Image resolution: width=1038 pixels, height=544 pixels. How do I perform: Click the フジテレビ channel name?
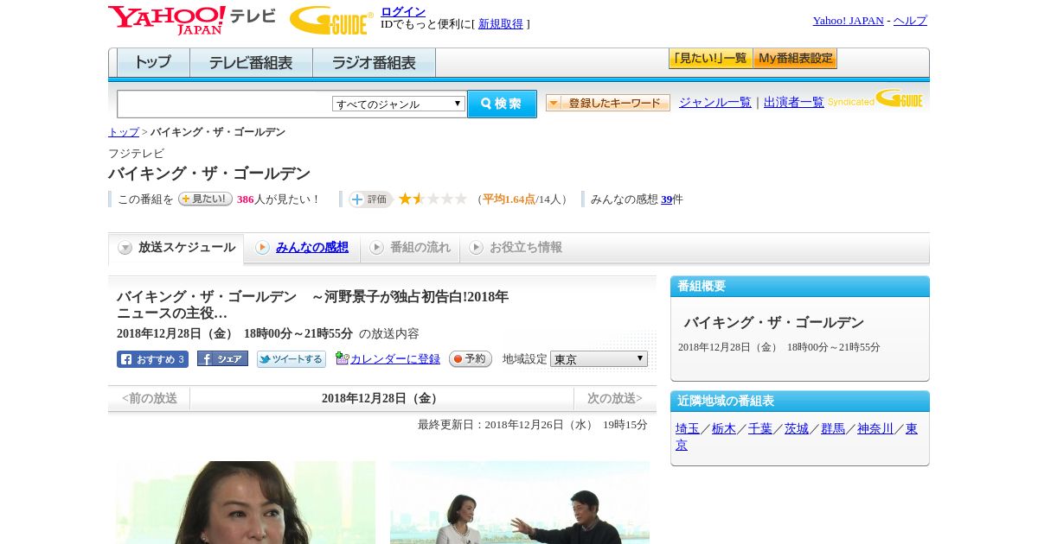click(136, 154)
